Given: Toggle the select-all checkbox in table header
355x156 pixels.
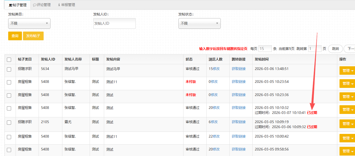Looking at the screenshot, I should (9, 59).
